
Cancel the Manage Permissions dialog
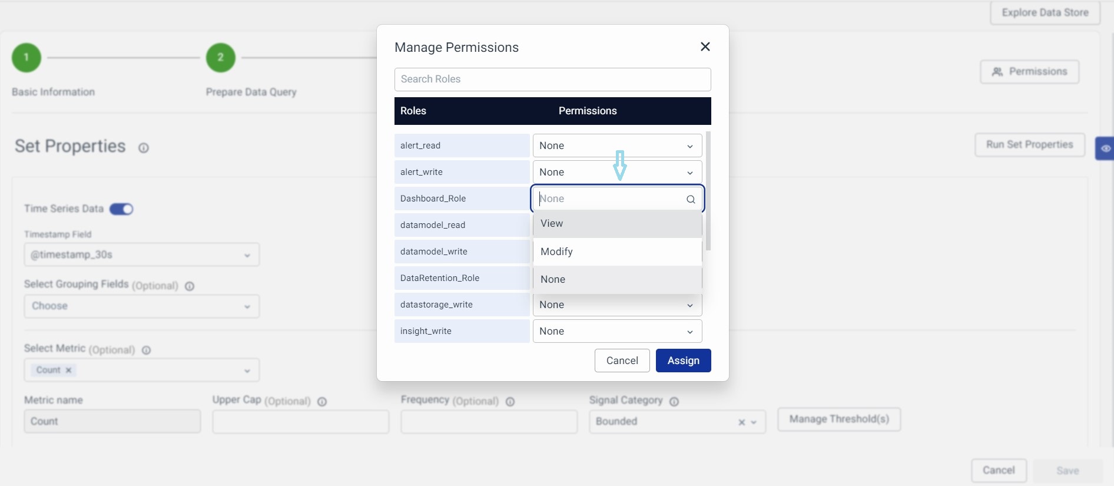click(x=622, y=361)
